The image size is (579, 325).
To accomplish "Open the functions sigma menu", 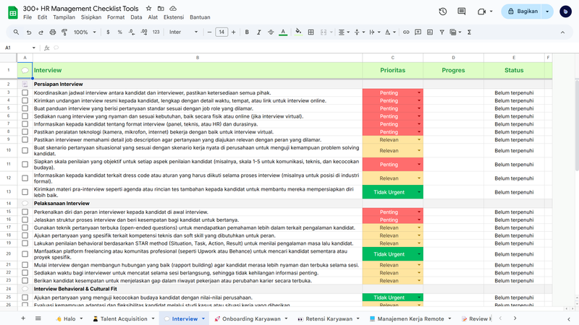I will tap(469, 32).
